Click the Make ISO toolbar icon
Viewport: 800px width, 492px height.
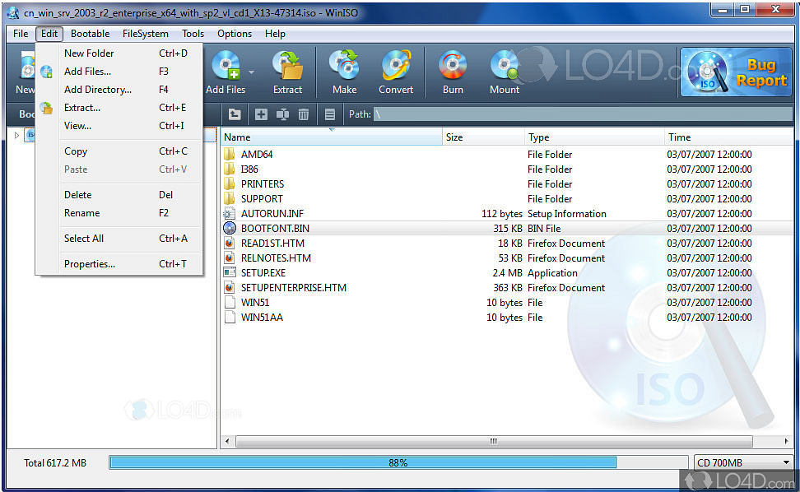coord(344,72)
